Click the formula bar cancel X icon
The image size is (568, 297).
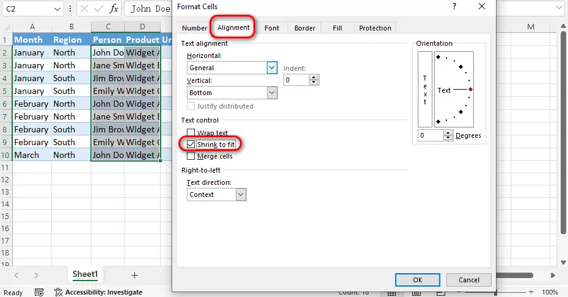[84, 9]
